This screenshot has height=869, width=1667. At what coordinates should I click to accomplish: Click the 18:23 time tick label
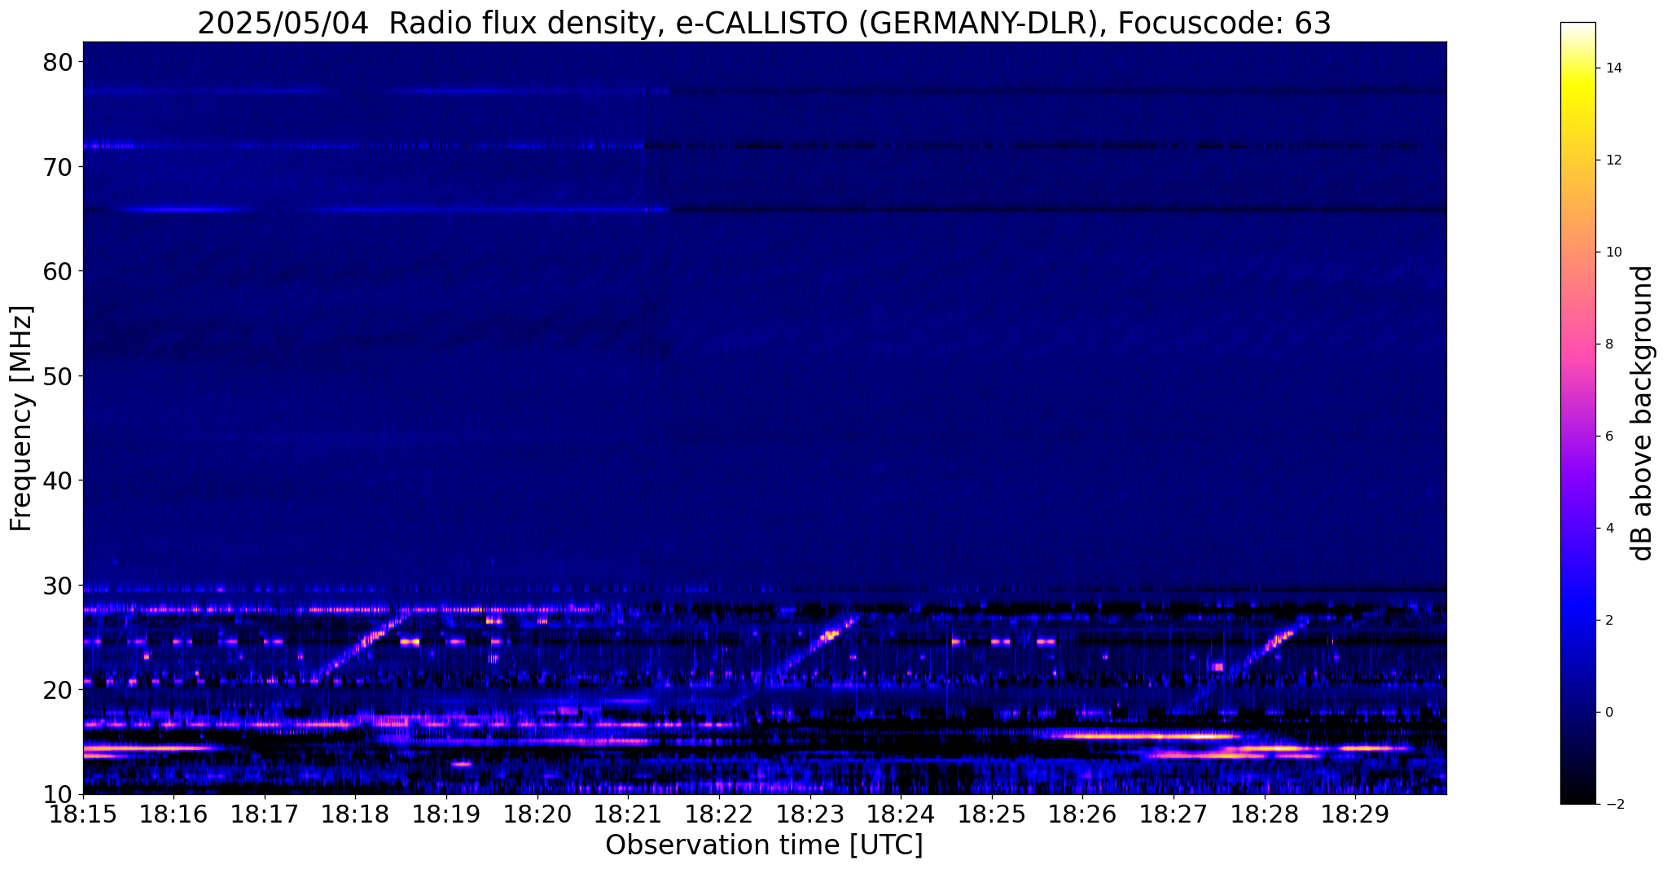[809, 814]
